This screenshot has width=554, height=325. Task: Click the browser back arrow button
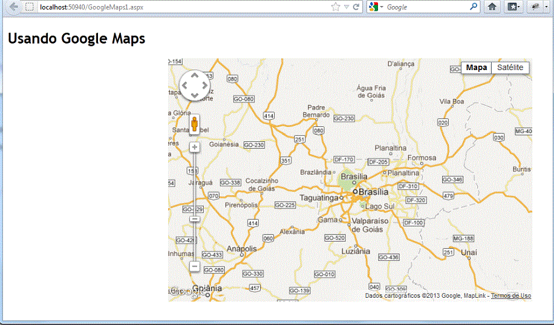pos(13,7)
